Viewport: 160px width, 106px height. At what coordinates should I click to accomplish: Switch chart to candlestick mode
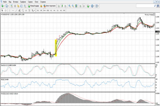[x=62, y=6]
